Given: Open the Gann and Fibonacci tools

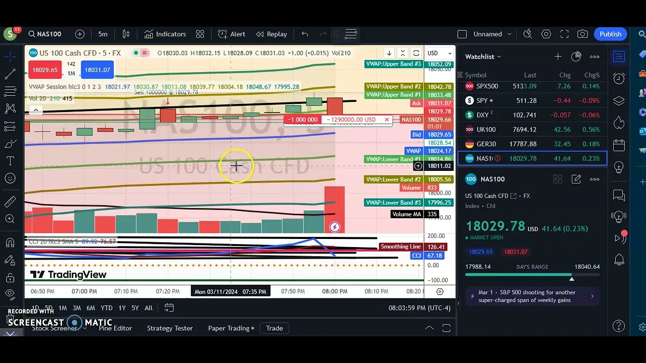Looking at the screenshot, I should (x=10, y=91).
